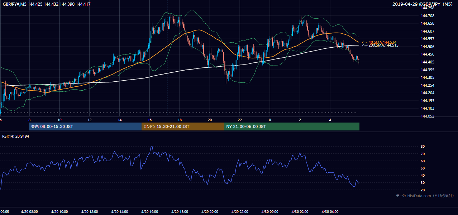Click price level 144.355 on axis
Viewport: 458px width, 215px height.
[x=428, y=70]
